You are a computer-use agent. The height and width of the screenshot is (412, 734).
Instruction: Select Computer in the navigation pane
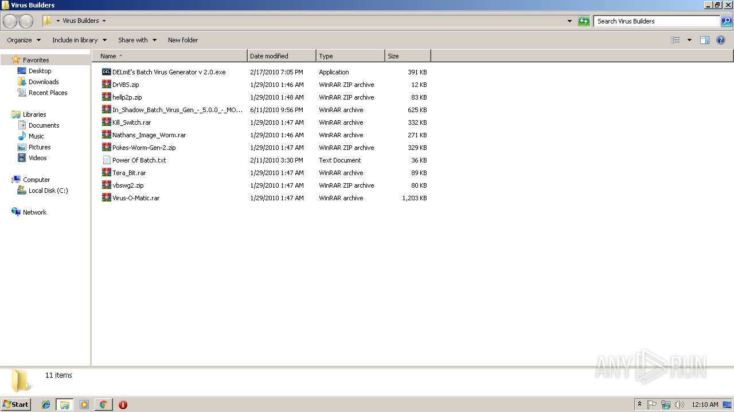click(x=36, y=180)
